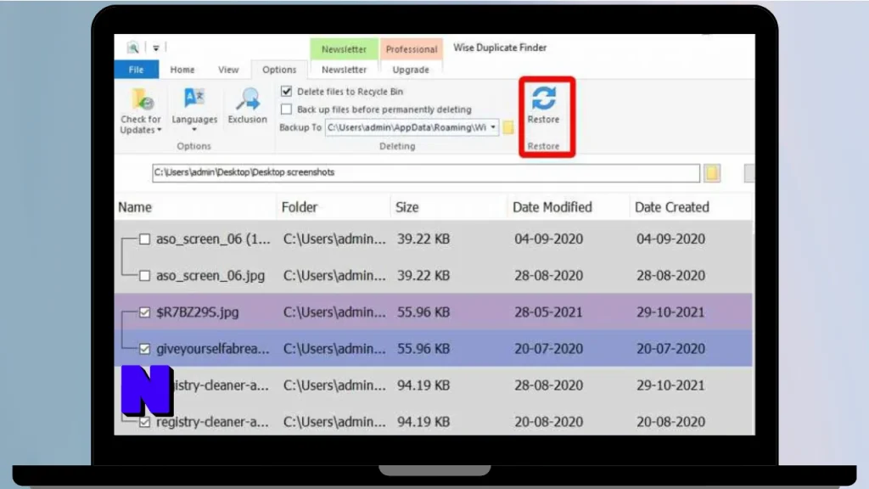
Task: Check the aso_screen_06.jpg file box
Action: pyautogui.click(x=144, y=276)
